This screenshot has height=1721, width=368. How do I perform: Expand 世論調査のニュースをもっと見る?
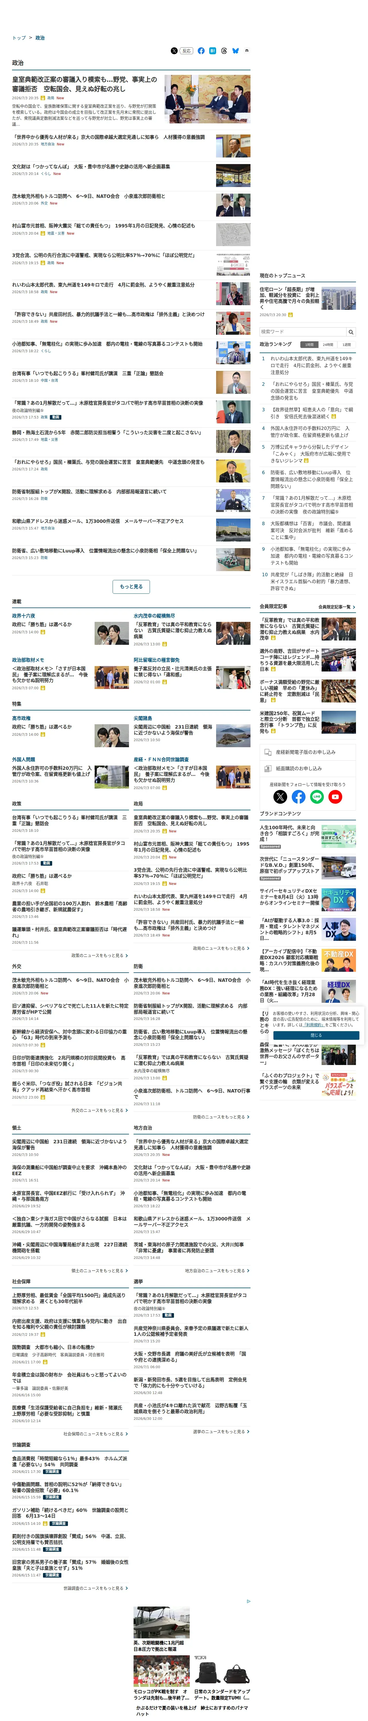[x=95, y=1588]
